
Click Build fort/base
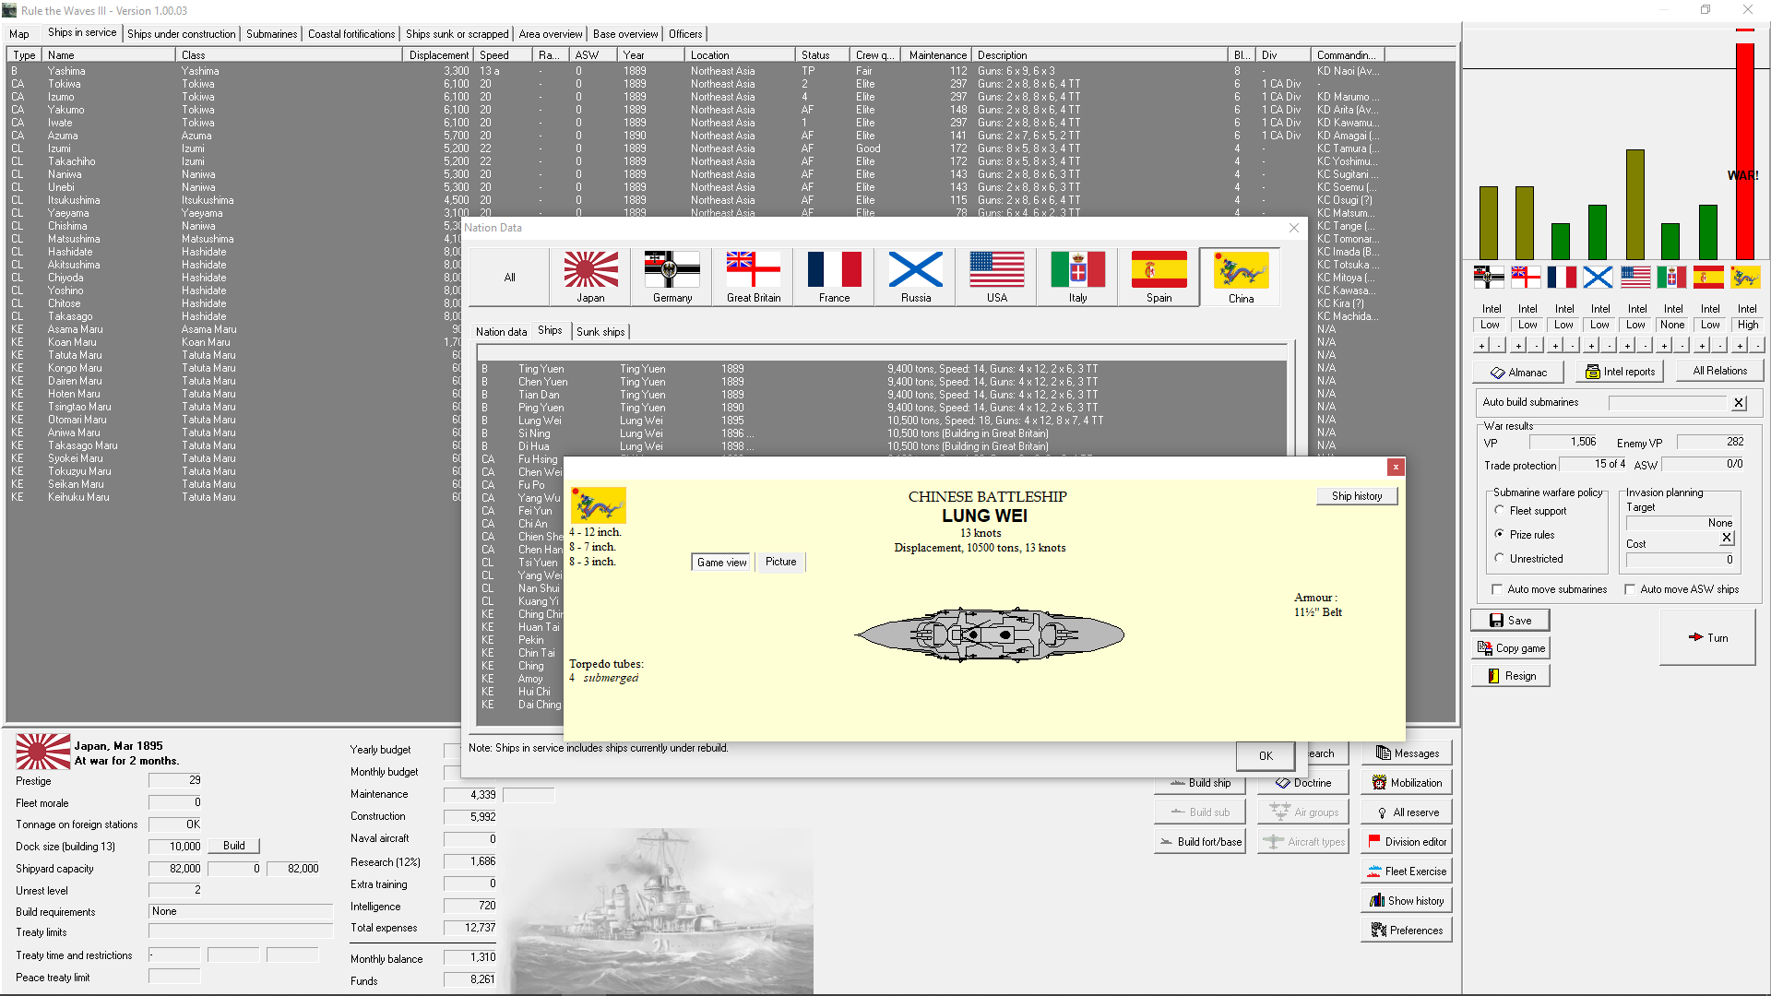[x=1200, y=842]
